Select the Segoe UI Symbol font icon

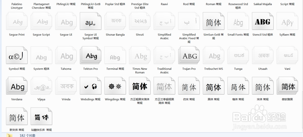[x=91, y=21]
